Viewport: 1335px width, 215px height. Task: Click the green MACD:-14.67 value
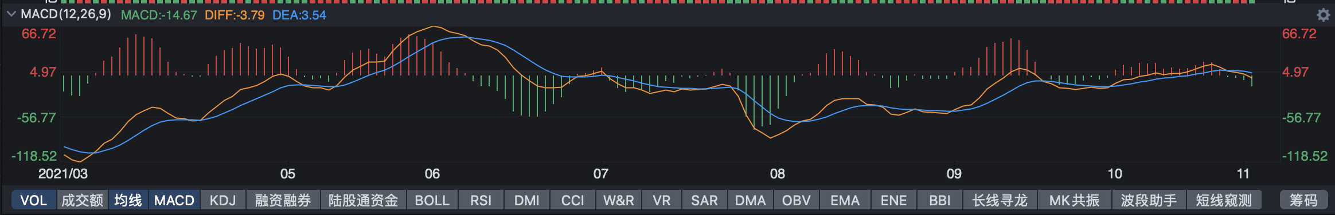[x=159, y=15]
